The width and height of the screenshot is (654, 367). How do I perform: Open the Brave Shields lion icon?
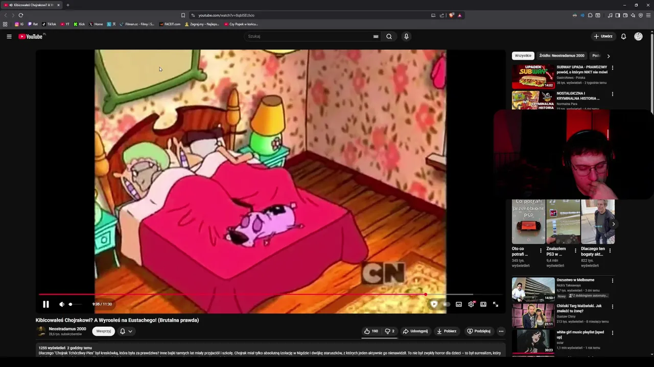click(451, 15)
